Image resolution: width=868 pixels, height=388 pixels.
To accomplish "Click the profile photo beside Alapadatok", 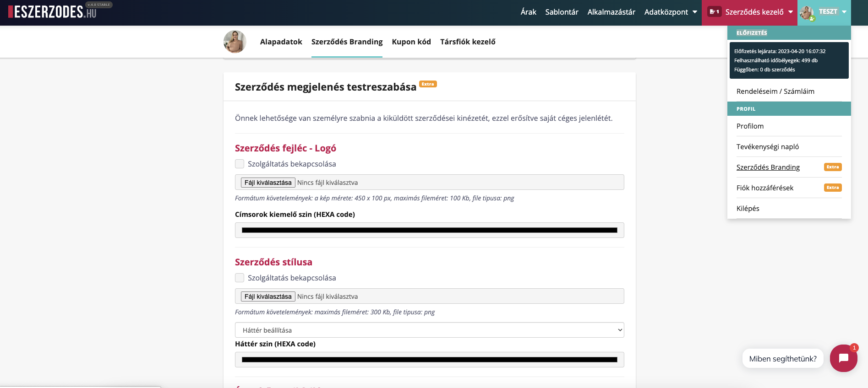I will point(235,42).
